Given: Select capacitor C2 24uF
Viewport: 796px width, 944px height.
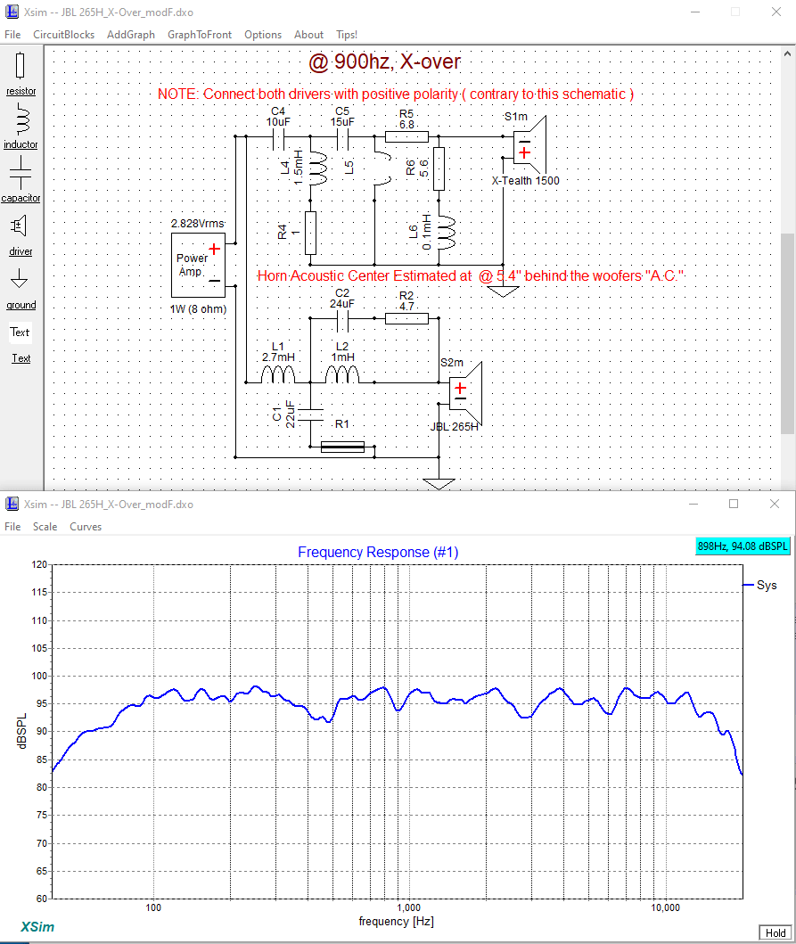Looking at the screenshot, I should pos(342,323).
